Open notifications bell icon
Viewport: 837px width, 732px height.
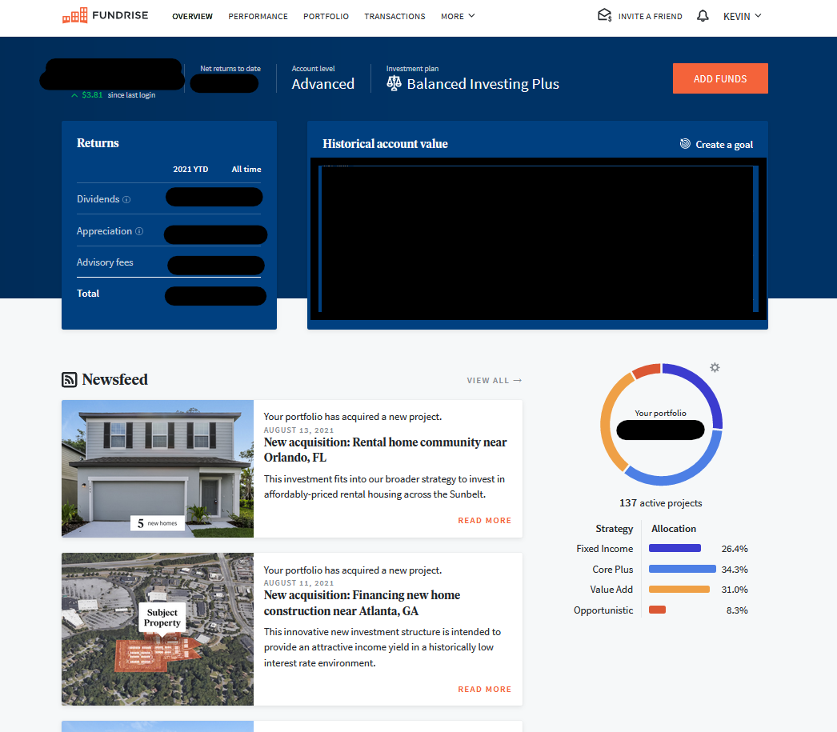click(703, 16)
